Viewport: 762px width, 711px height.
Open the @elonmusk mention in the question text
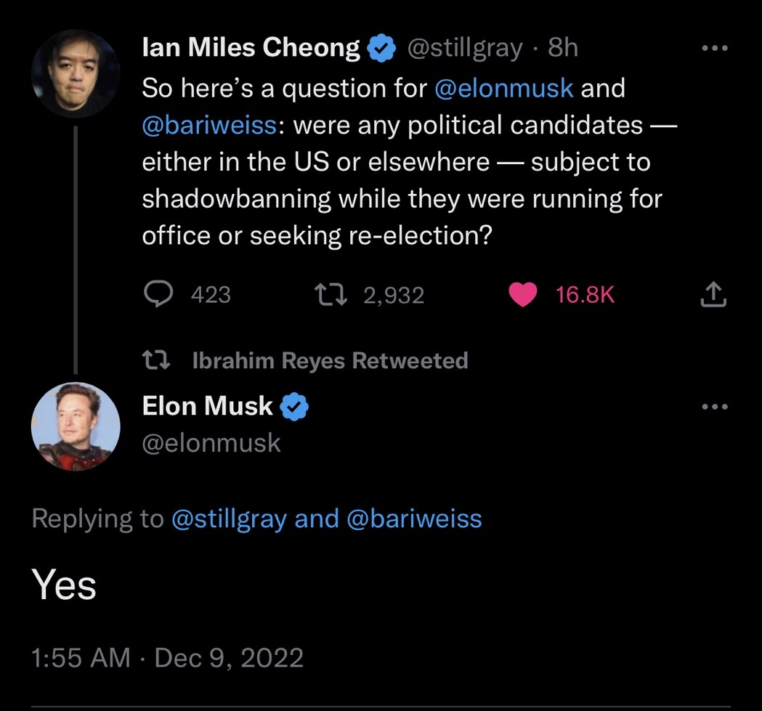[503, 88]
